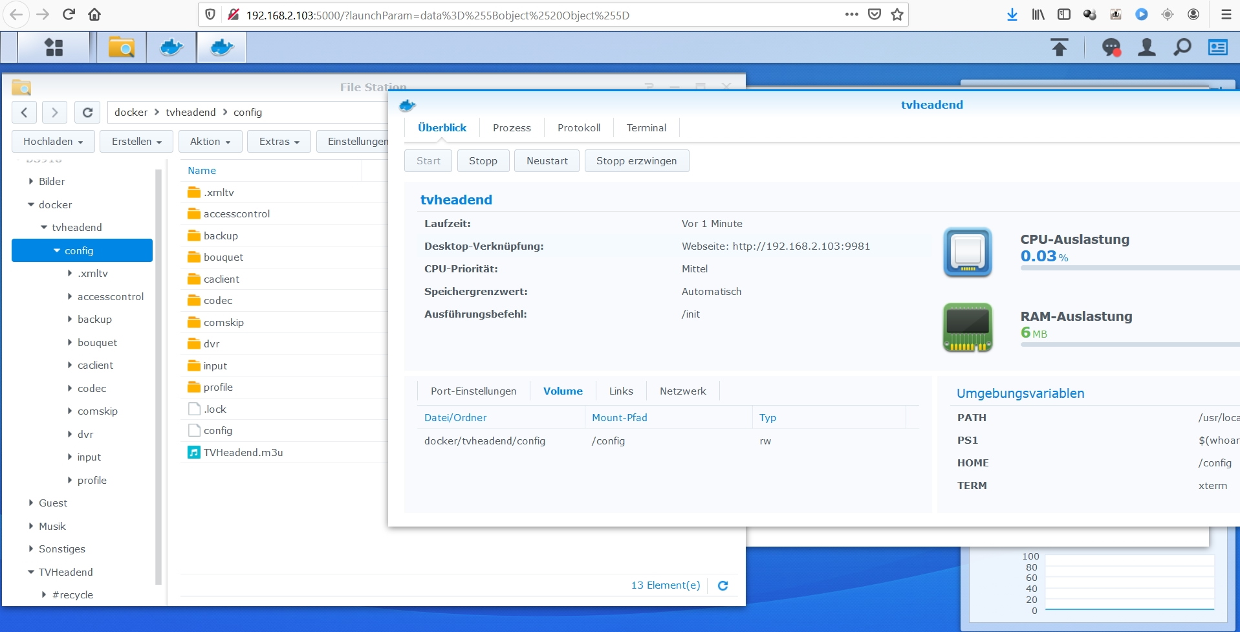Bookmark this page with the star icon
Image resolution: width=1240 pixels, height=632 pixels.
(x=897, y=14)
